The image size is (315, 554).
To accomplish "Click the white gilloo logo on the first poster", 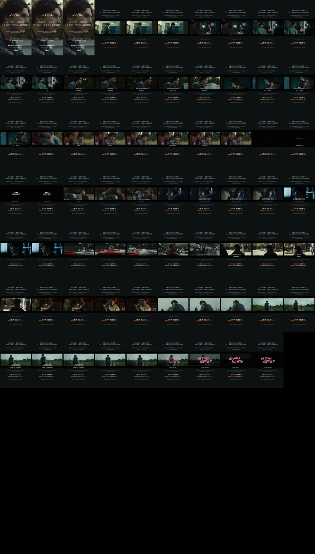I will pyautogui.click(x=16, y=50).
